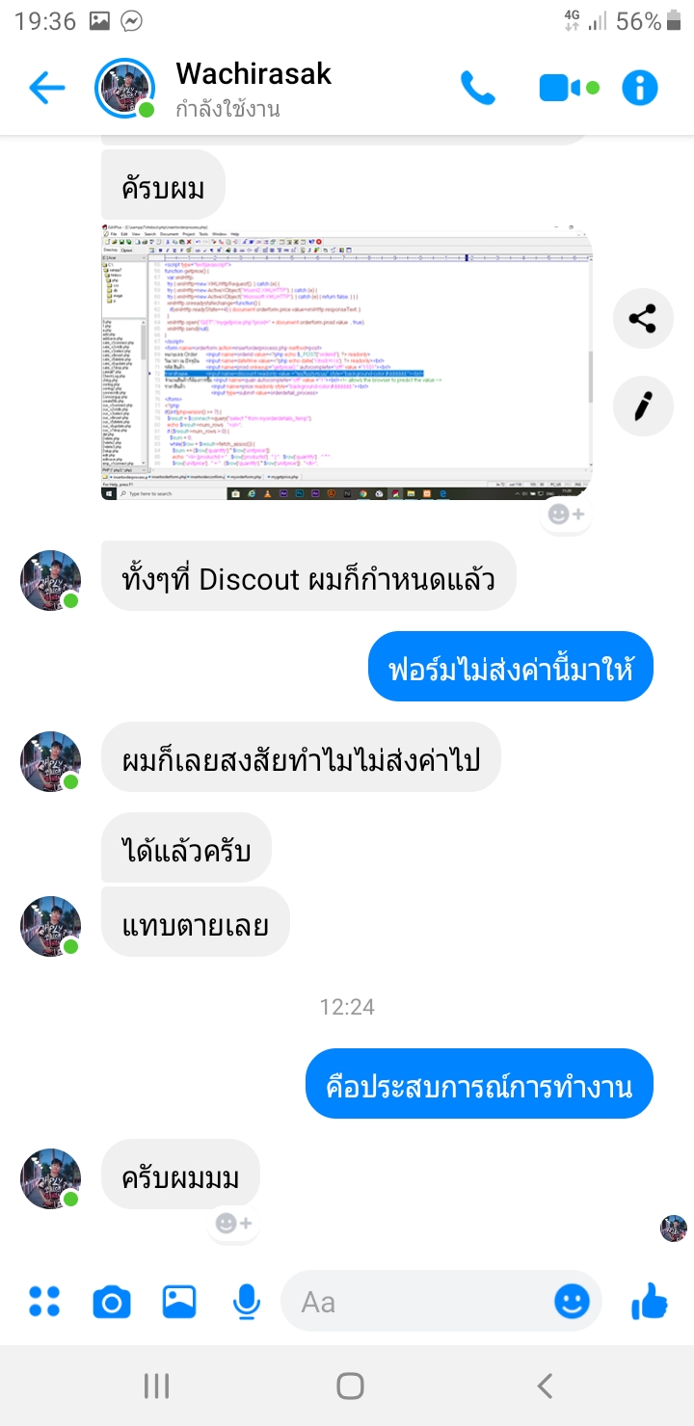Open the camera to take photo
The height and width of the screenshot is (1426, 694).
click(x=112, y=1303)
